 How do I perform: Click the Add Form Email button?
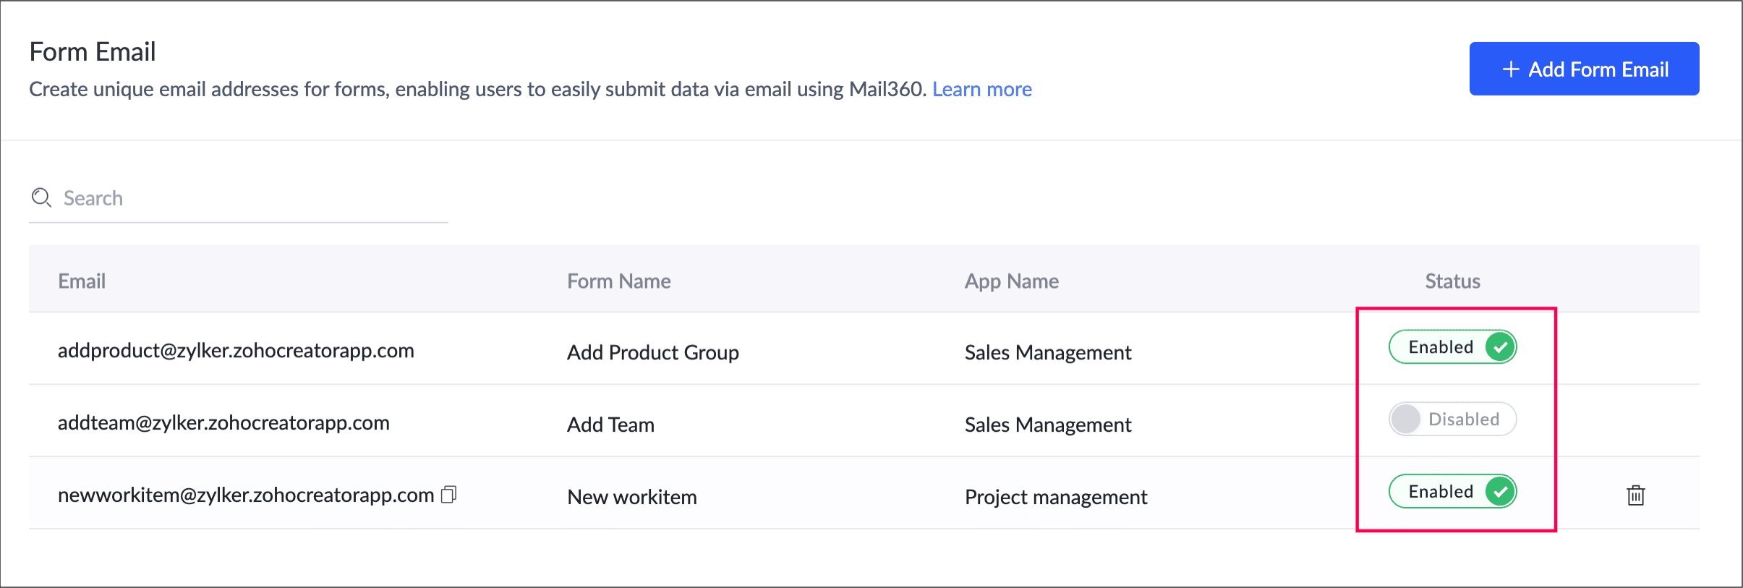(1584, 69)
